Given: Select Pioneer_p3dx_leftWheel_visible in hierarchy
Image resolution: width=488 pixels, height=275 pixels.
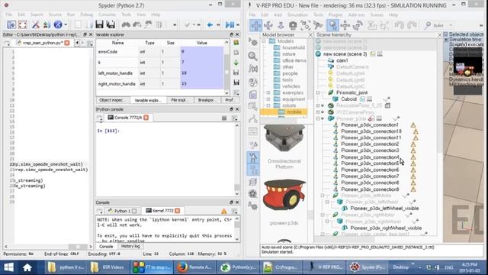Looking at the screenshot, I should pos(384,209).
